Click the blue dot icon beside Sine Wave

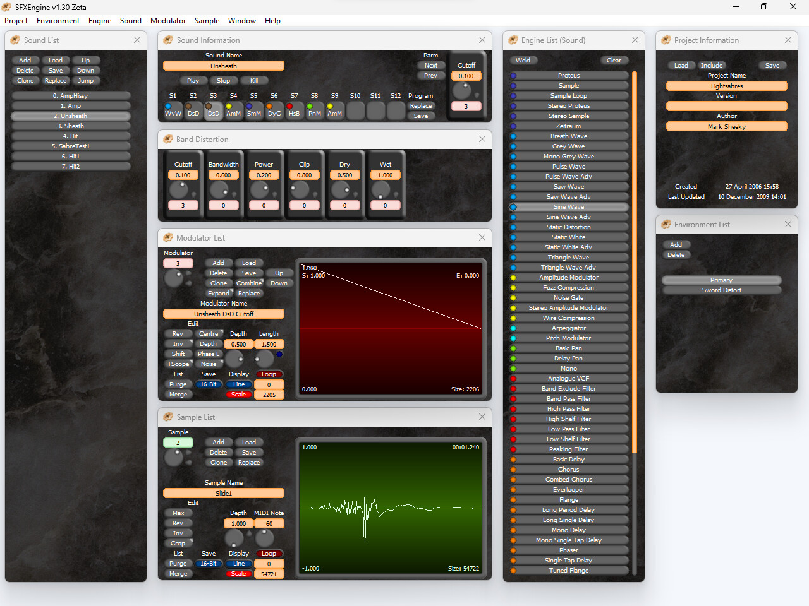coord(512,206)
